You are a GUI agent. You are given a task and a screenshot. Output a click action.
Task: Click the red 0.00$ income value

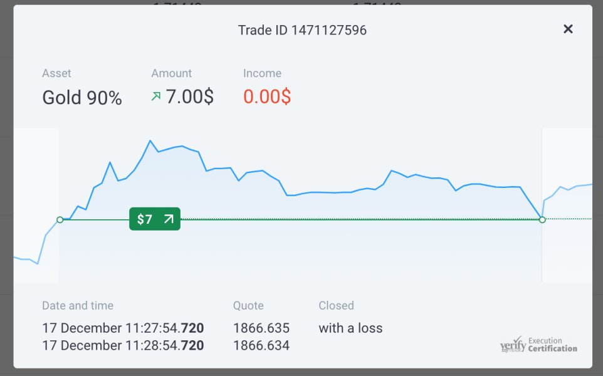pyautogui.click(x=267, y=97)
